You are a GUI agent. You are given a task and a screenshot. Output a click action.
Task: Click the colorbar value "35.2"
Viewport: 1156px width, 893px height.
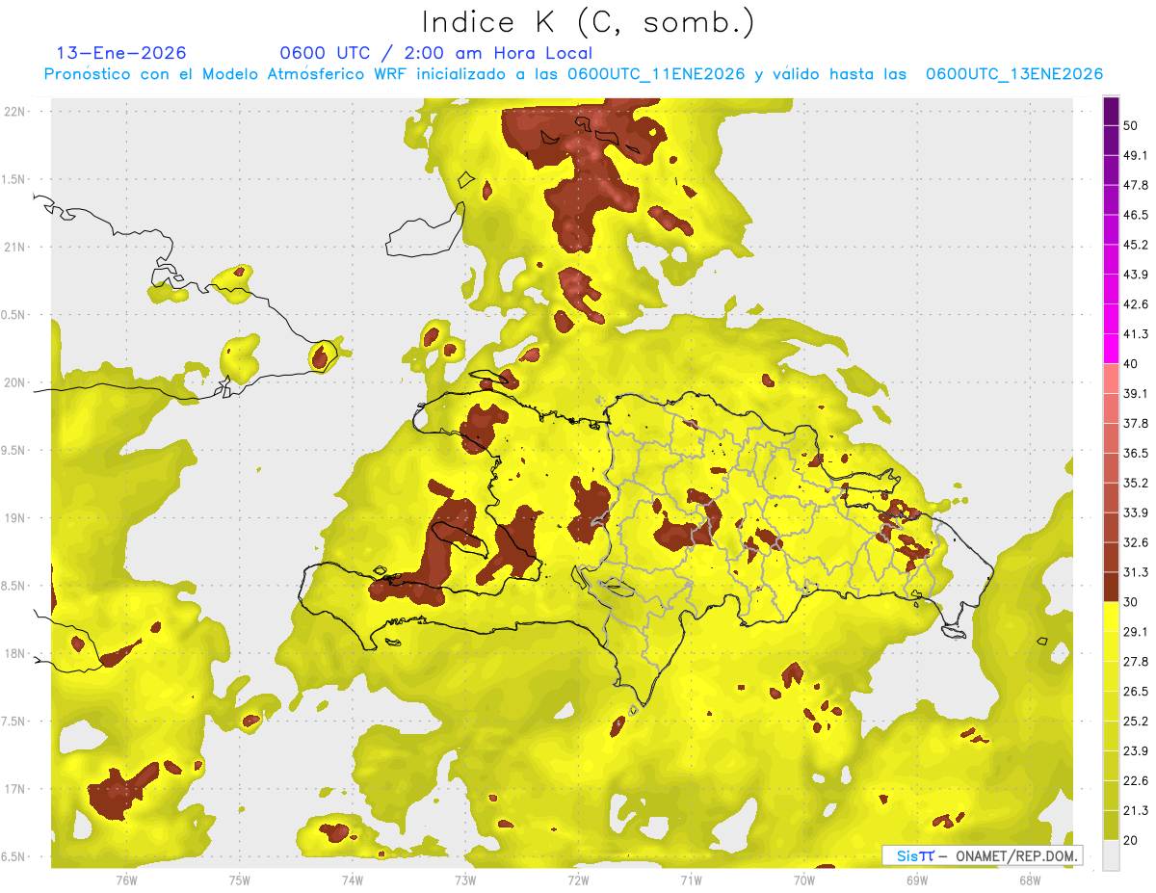point(1136,483)
